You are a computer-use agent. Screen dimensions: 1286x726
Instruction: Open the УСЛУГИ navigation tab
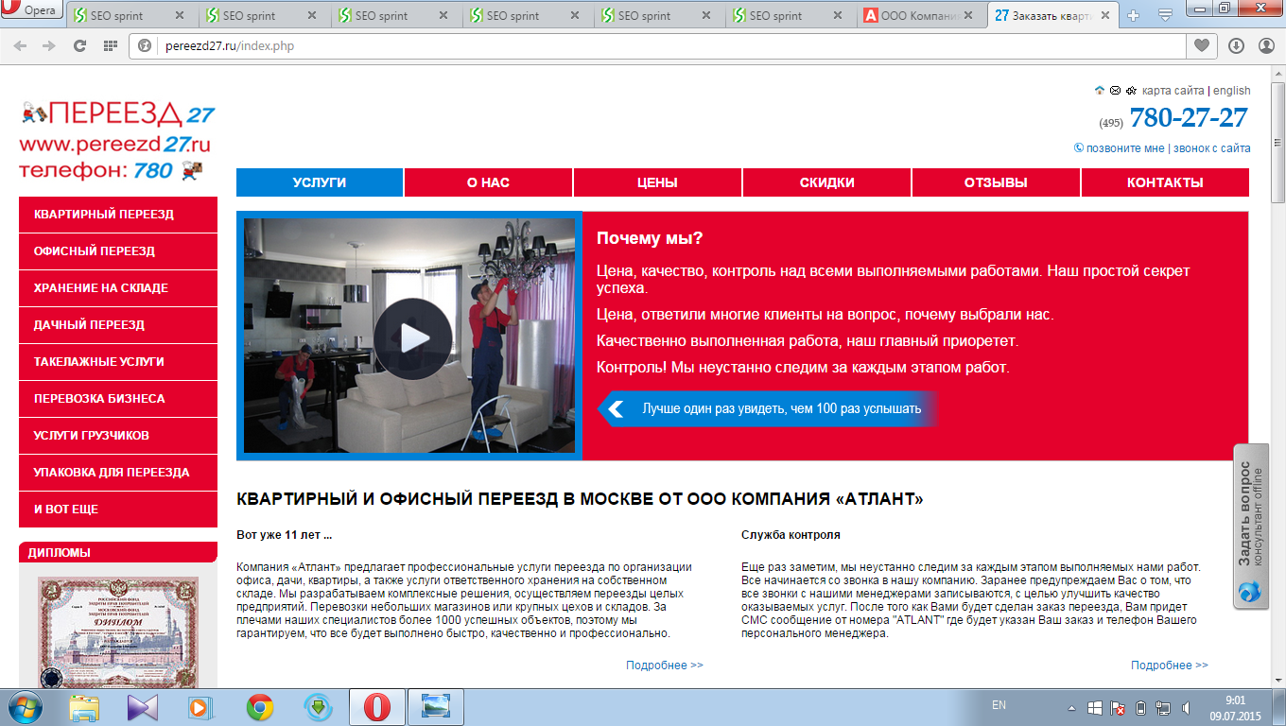pyautogui.click(x=320, y=182)
